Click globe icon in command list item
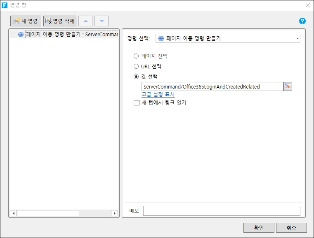 click(21, 35)
